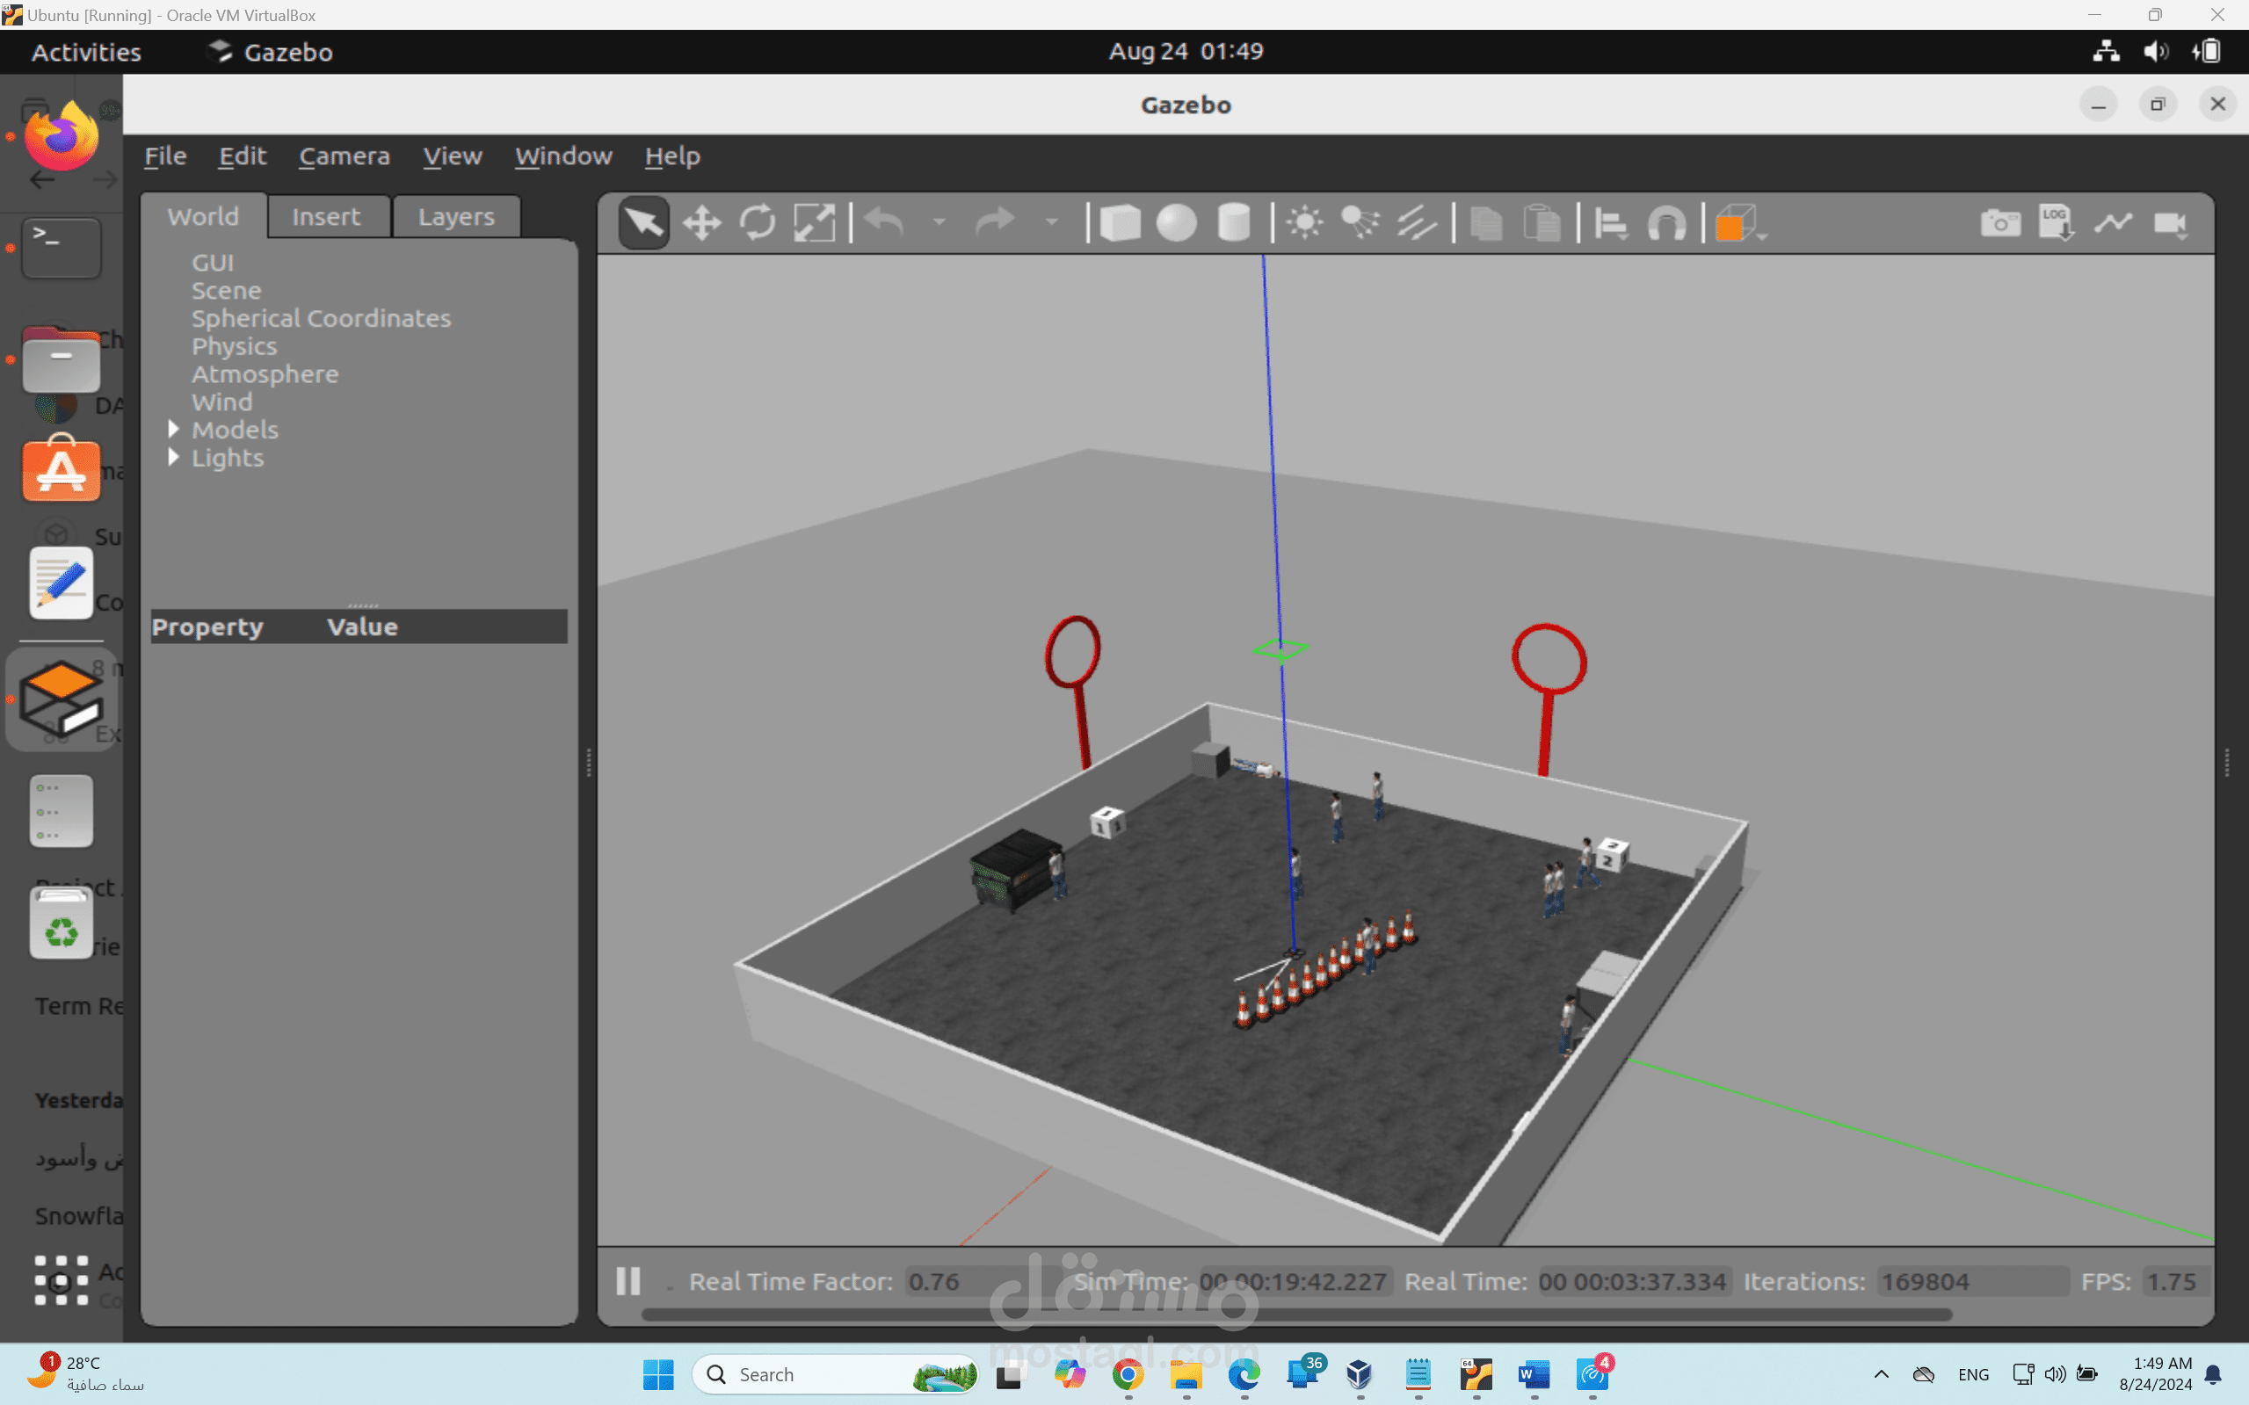Select the Rotate mode tool

pos(758,223)
